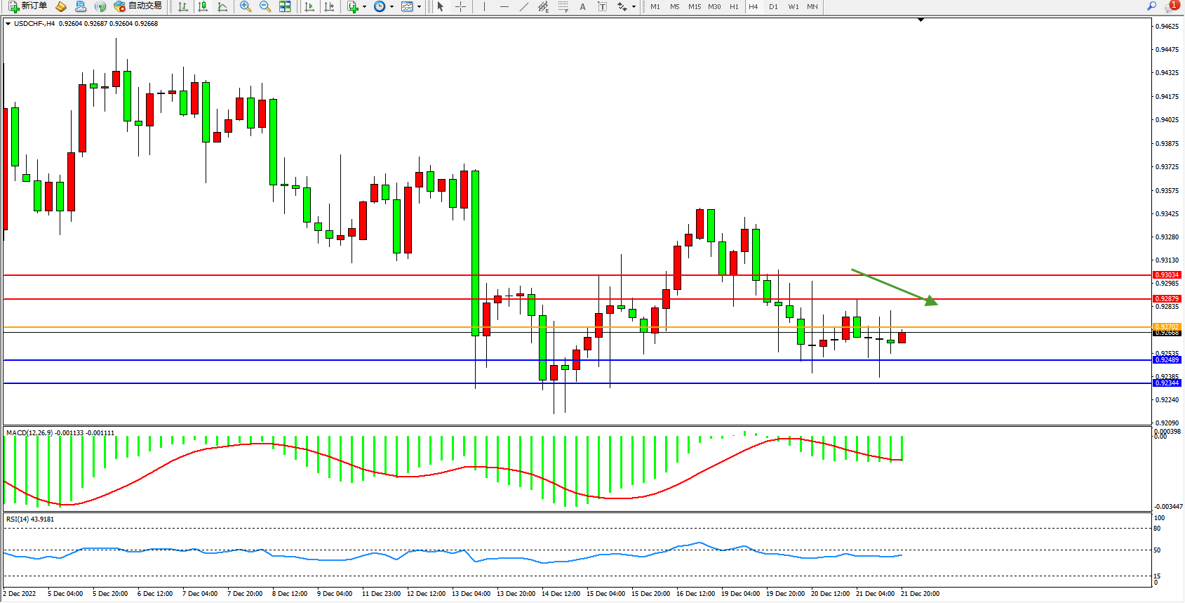Switch chart to bar chart display

tap(183, 6)
